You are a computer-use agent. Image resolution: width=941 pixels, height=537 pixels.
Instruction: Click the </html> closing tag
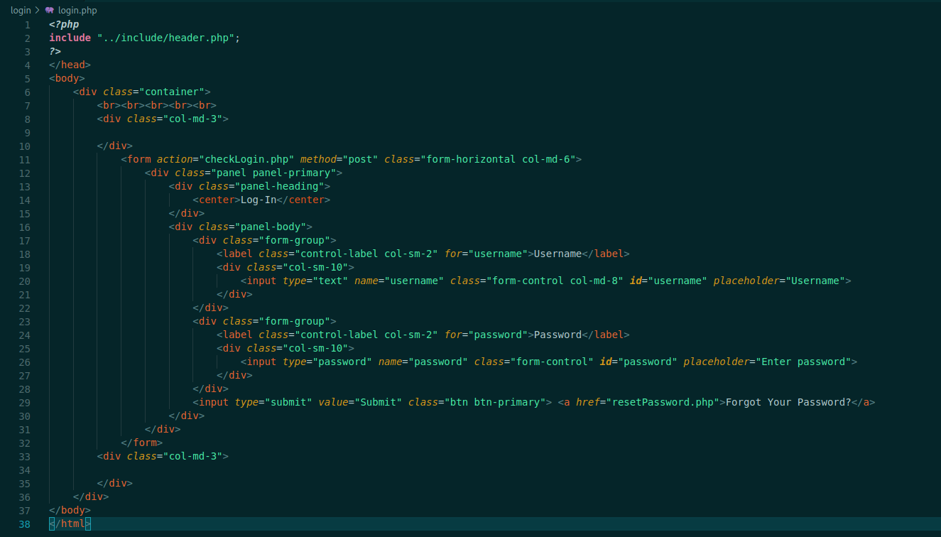[x=70, y=524]
